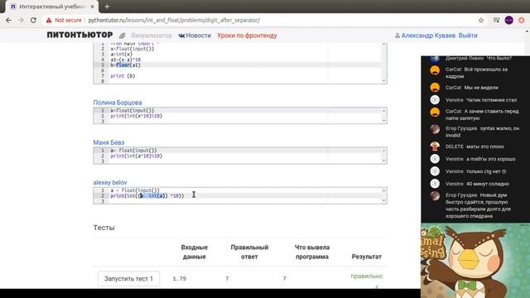Click the scroll up arrow in Полина Борцова's code box
This screenshot has width=530, height=298.
(384, 110)
